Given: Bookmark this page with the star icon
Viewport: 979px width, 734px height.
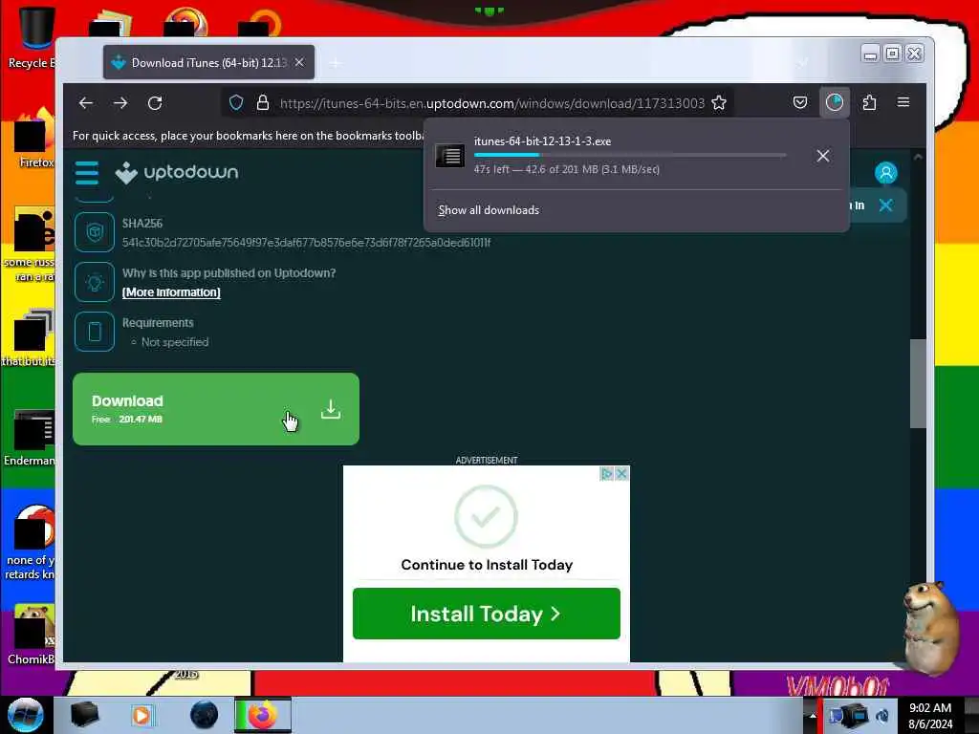Looking at the screenshot, I should coord(719,102).
